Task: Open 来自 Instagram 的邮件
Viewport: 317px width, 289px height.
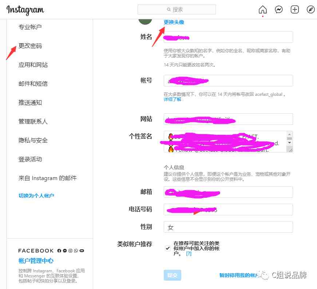Action: [48, 178]
